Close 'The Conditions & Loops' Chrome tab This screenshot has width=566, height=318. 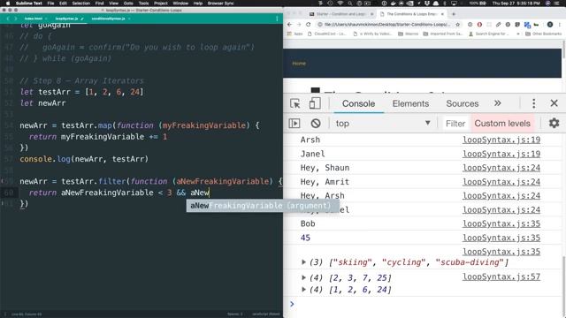pyautogui.click(x=442, y=14)
